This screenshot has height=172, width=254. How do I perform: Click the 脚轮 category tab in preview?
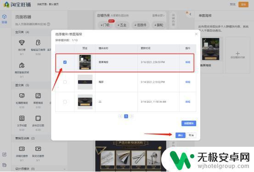159,25
